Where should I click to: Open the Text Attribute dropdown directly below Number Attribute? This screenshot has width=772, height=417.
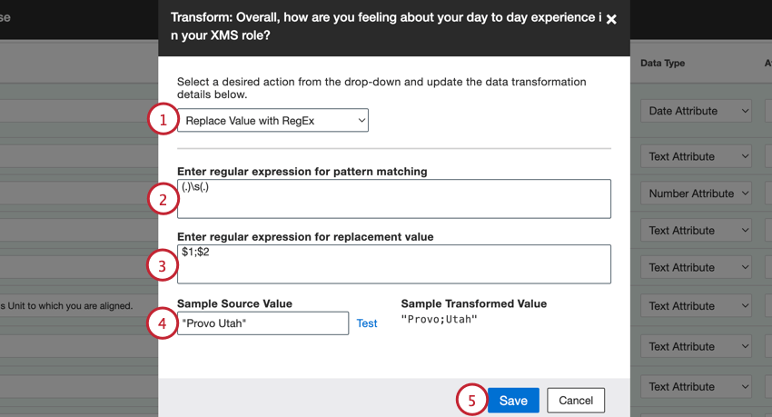click(x=696, y=231)
